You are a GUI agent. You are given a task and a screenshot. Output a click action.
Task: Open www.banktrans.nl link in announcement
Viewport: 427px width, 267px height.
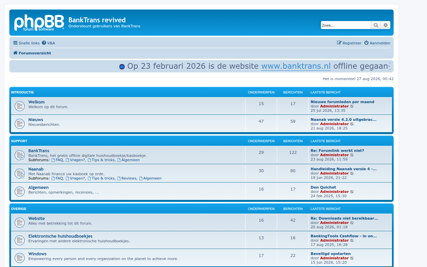pos(296,66)
